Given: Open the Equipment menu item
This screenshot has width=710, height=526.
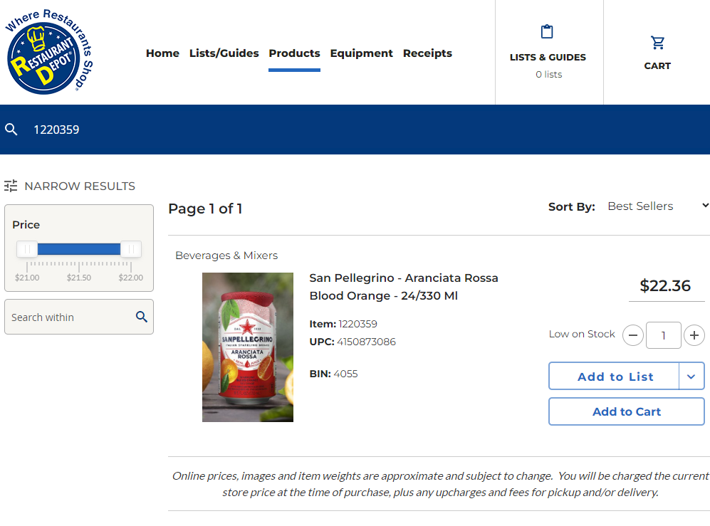Looking at the screenshot, I should [x=361, y=53].
